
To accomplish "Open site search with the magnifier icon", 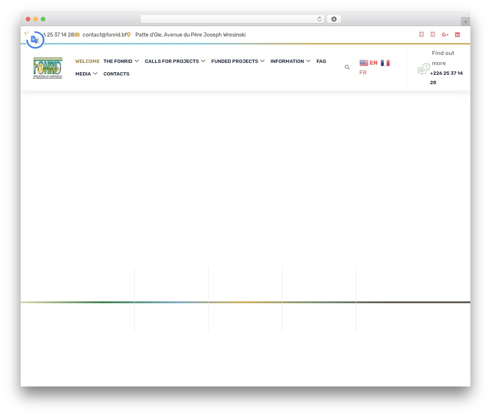I will (x=347, y=67).
